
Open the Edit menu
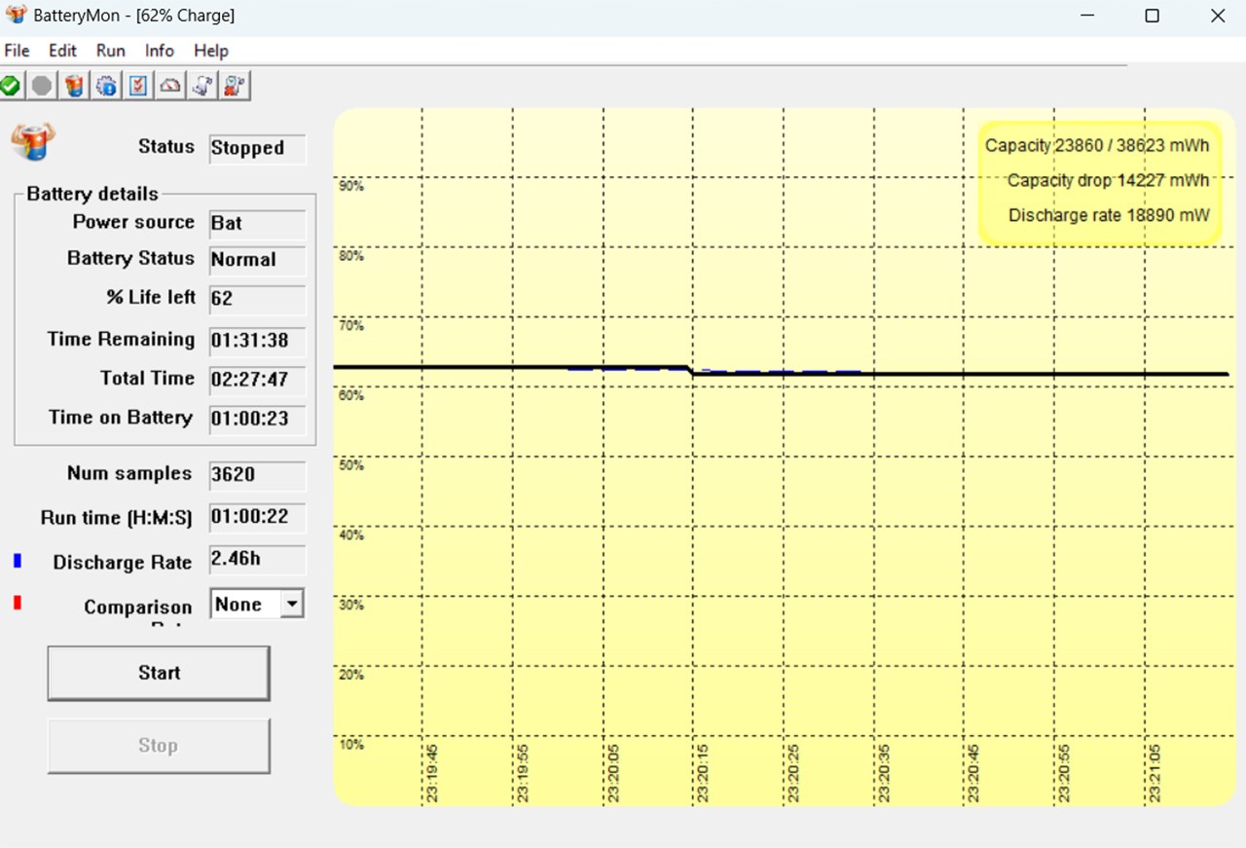[62, 51]
